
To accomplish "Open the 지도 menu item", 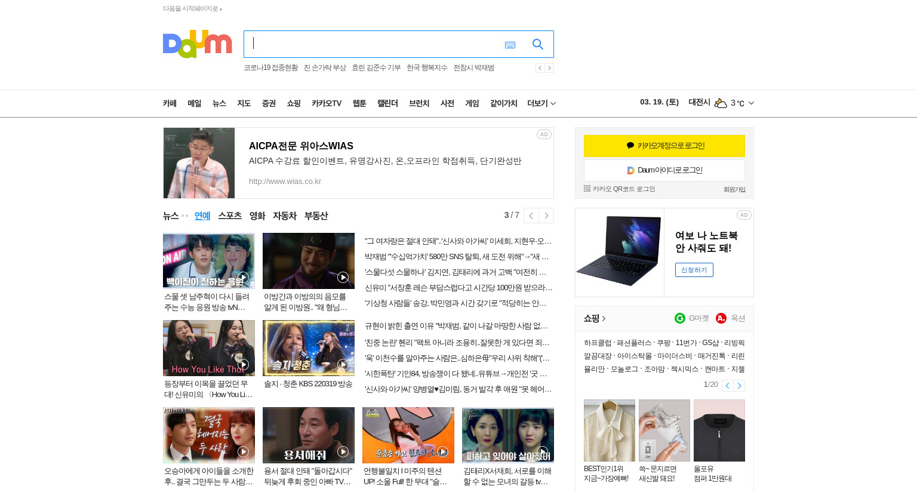I will (x=244, y=103).
